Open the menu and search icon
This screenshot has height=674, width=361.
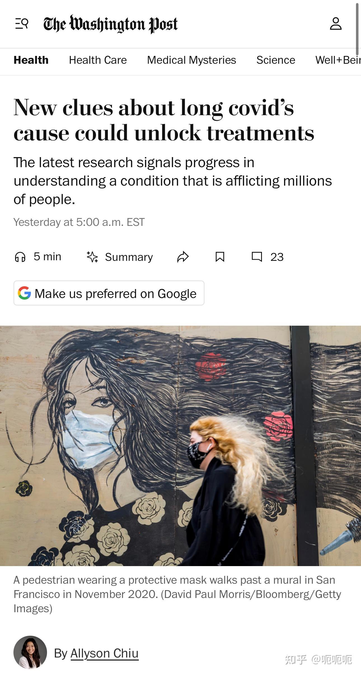pos(22,23)
